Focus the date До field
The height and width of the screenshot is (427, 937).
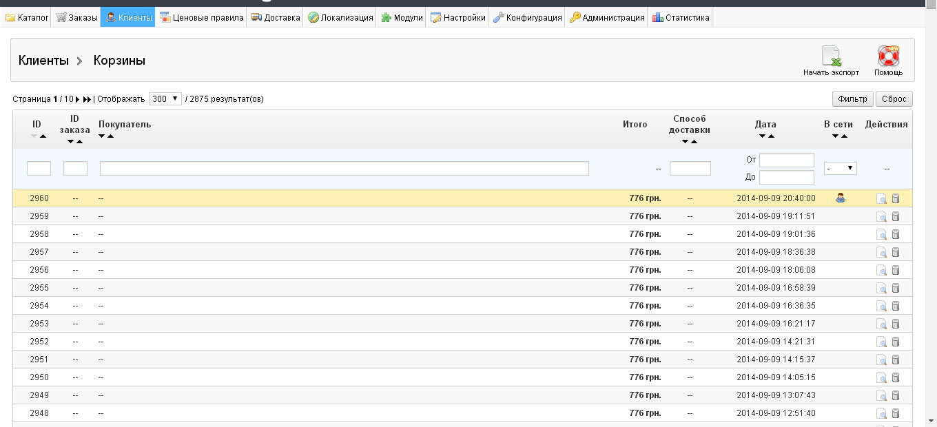point(787,177)
